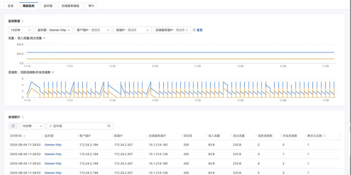Viewport: 351px width, 175px height.
Task: Switch to the 监听器 tab
Action: click(48, 6)
